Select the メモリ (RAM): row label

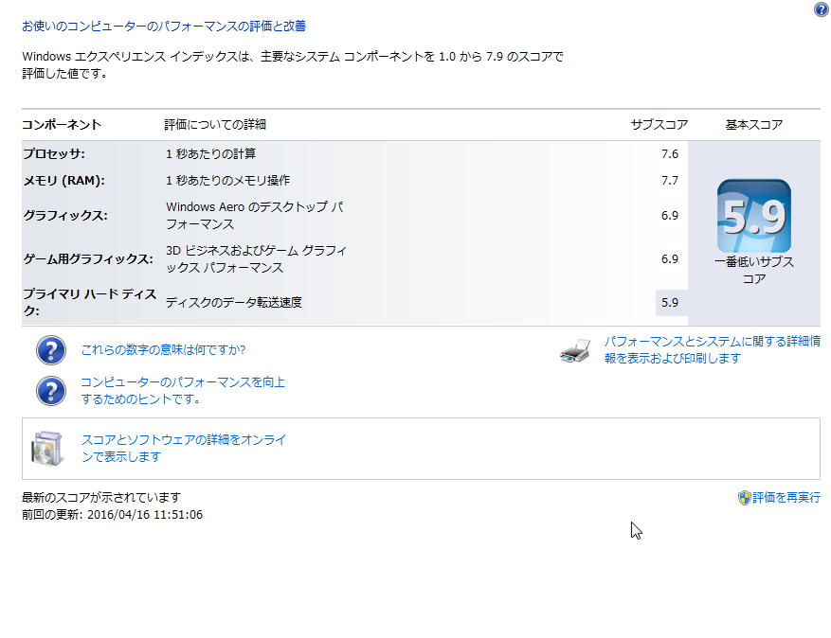pos(64,181)
